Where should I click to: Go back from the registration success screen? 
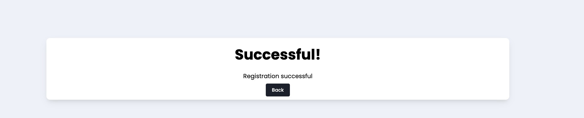(278, 90)
